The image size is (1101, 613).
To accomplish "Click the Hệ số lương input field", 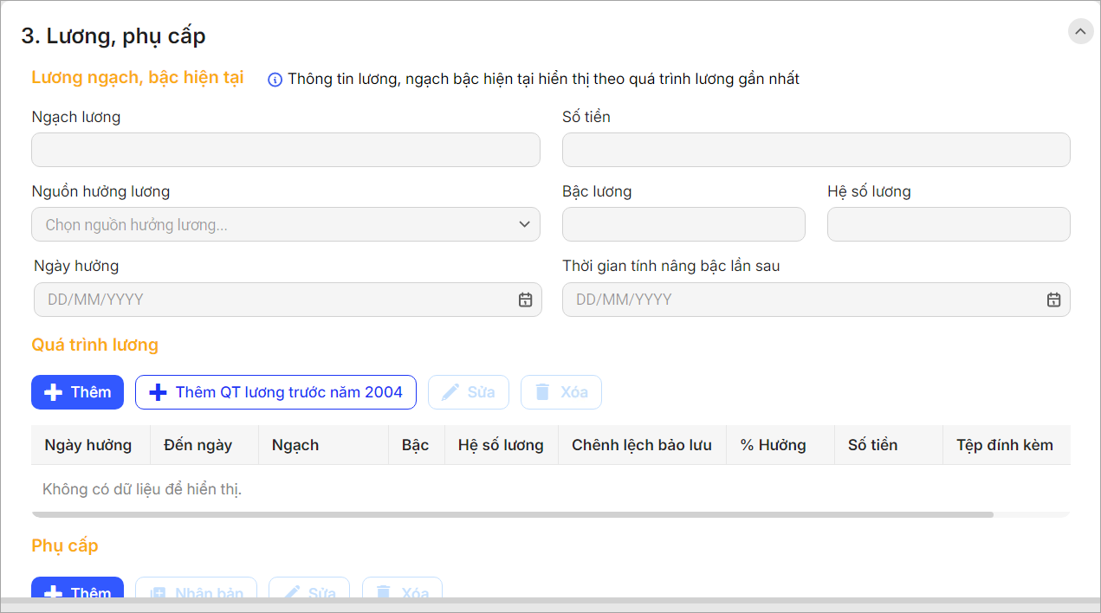I will tap(949, 224).
